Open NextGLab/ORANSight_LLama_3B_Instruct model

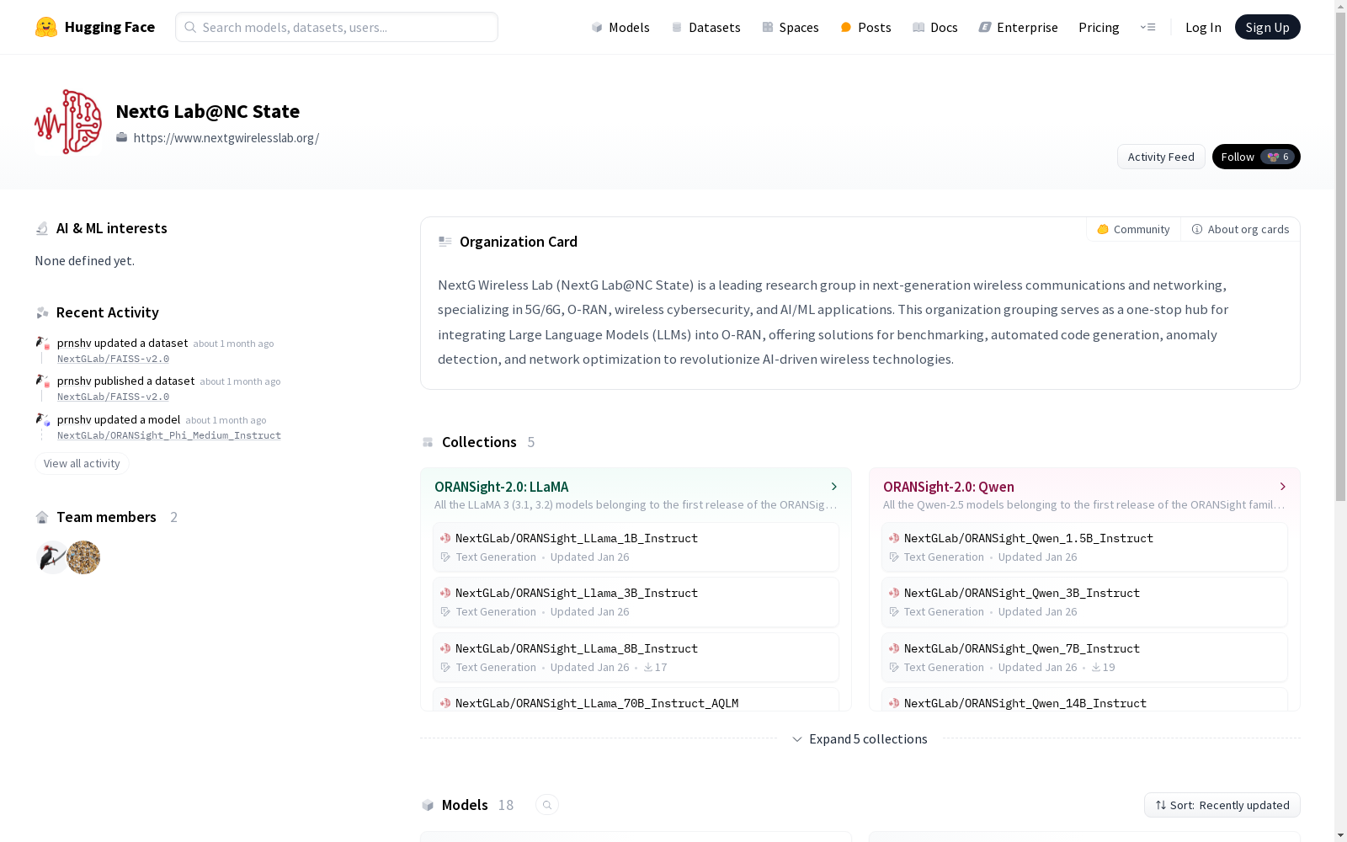coord(636,602)
